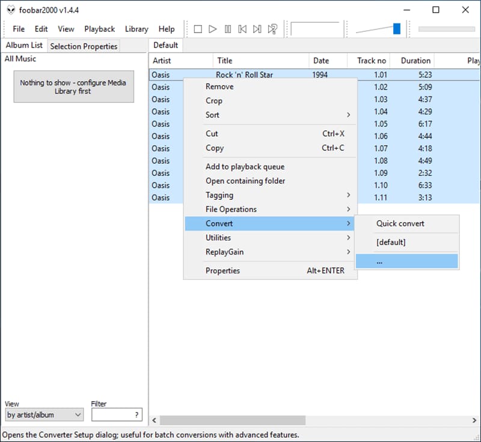The width and height of the screenshot is (481, 442).
Task: Select Copy in context menu
Action: tap(270, 148)
